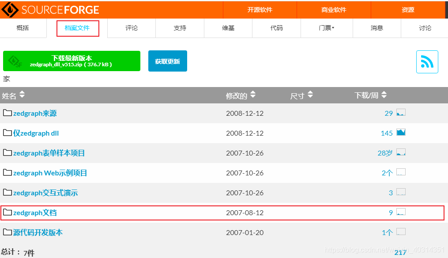This screenshot has height=258, width=448.
Task: Click folder icon beside 仅zedgraph dll
Action: click(8, 133)
